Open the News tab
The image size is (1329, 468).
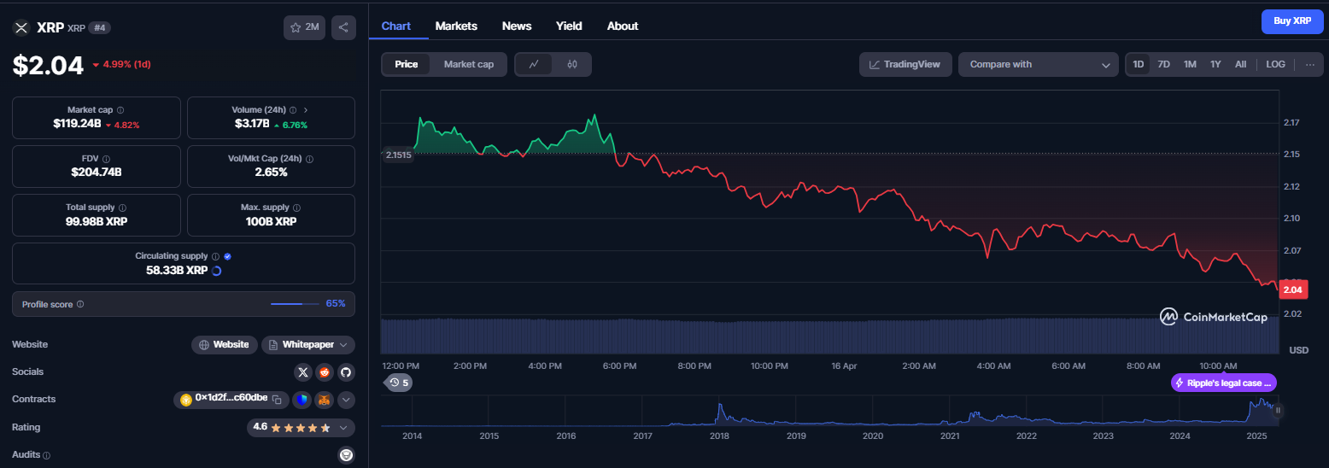pos(517,26)
